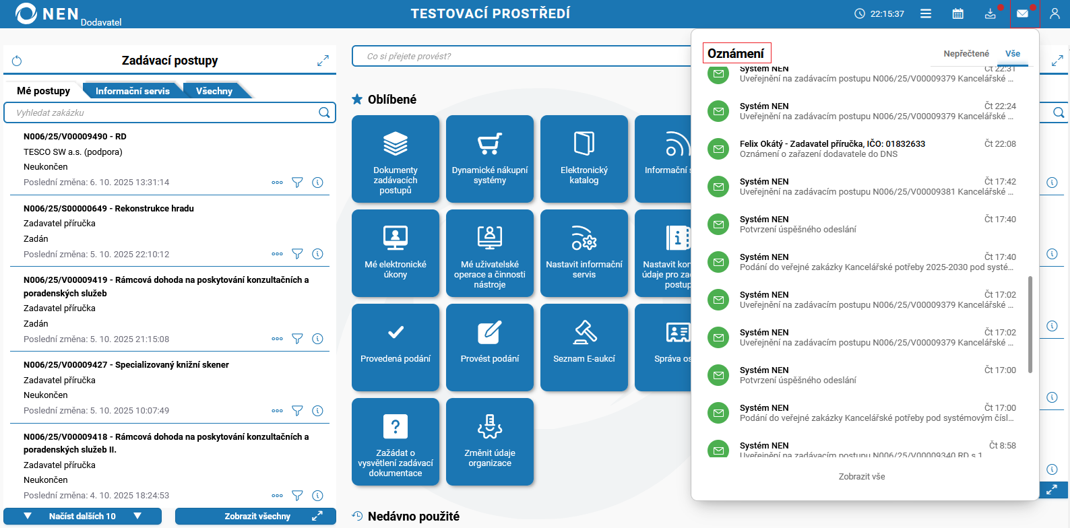The width and height of the screenshot is (1070, 528).
Task: Show Nepřečtené notifications tab
Action: pos(966,54)
